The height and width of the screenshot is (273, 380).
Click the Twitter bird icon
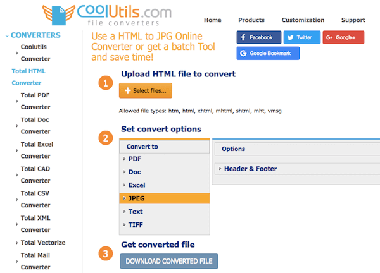pyautogui.click(x=290, y=37)
